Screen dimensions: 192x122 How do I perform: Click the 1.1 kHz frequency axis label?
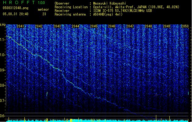click(3, 40)
